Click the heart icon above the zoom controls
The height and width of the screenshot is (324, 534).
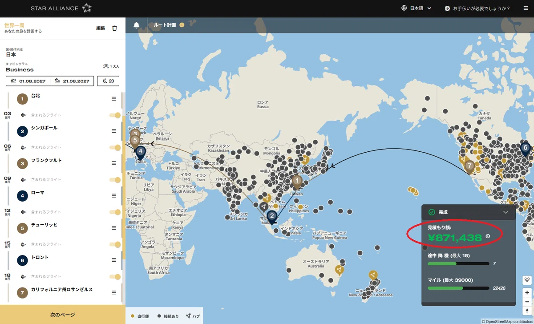[527, 280]
